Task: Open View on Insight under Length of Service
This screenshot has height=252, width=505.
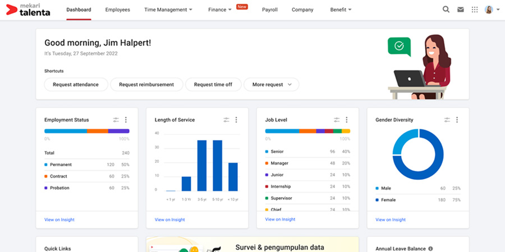Action: click(169, 220)
